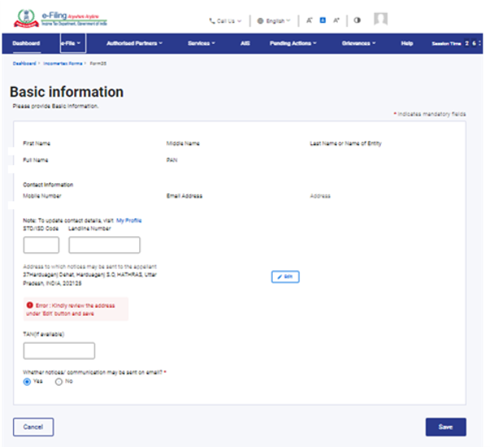Image resolution: width=490 pixels, height=447 pixels.
Task: Expand the e-File menu
Action: coord(72,43)
